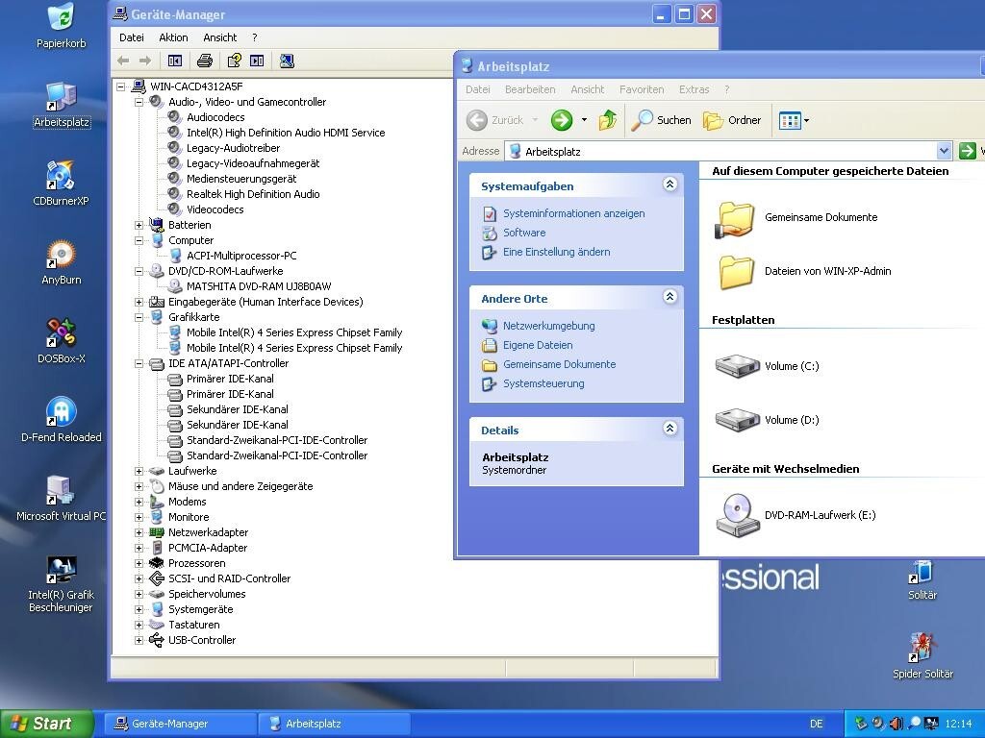Open Aktion menu in Geräte-Manager

tap(173, 37)
